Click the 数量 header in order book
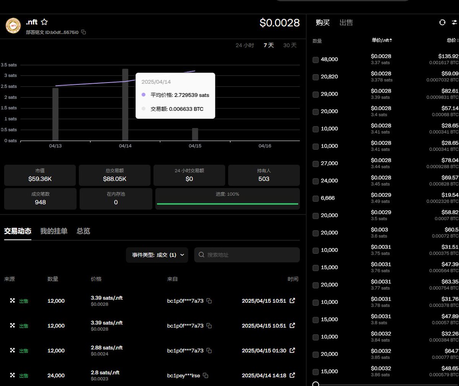 tap(317, 41)
